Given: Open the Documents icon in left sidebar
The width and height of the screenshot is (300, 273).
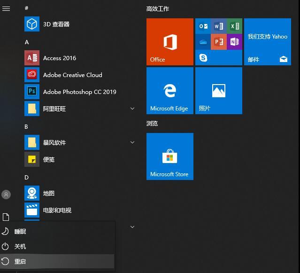Looking at the screenshot, I should tap(6, 217).
